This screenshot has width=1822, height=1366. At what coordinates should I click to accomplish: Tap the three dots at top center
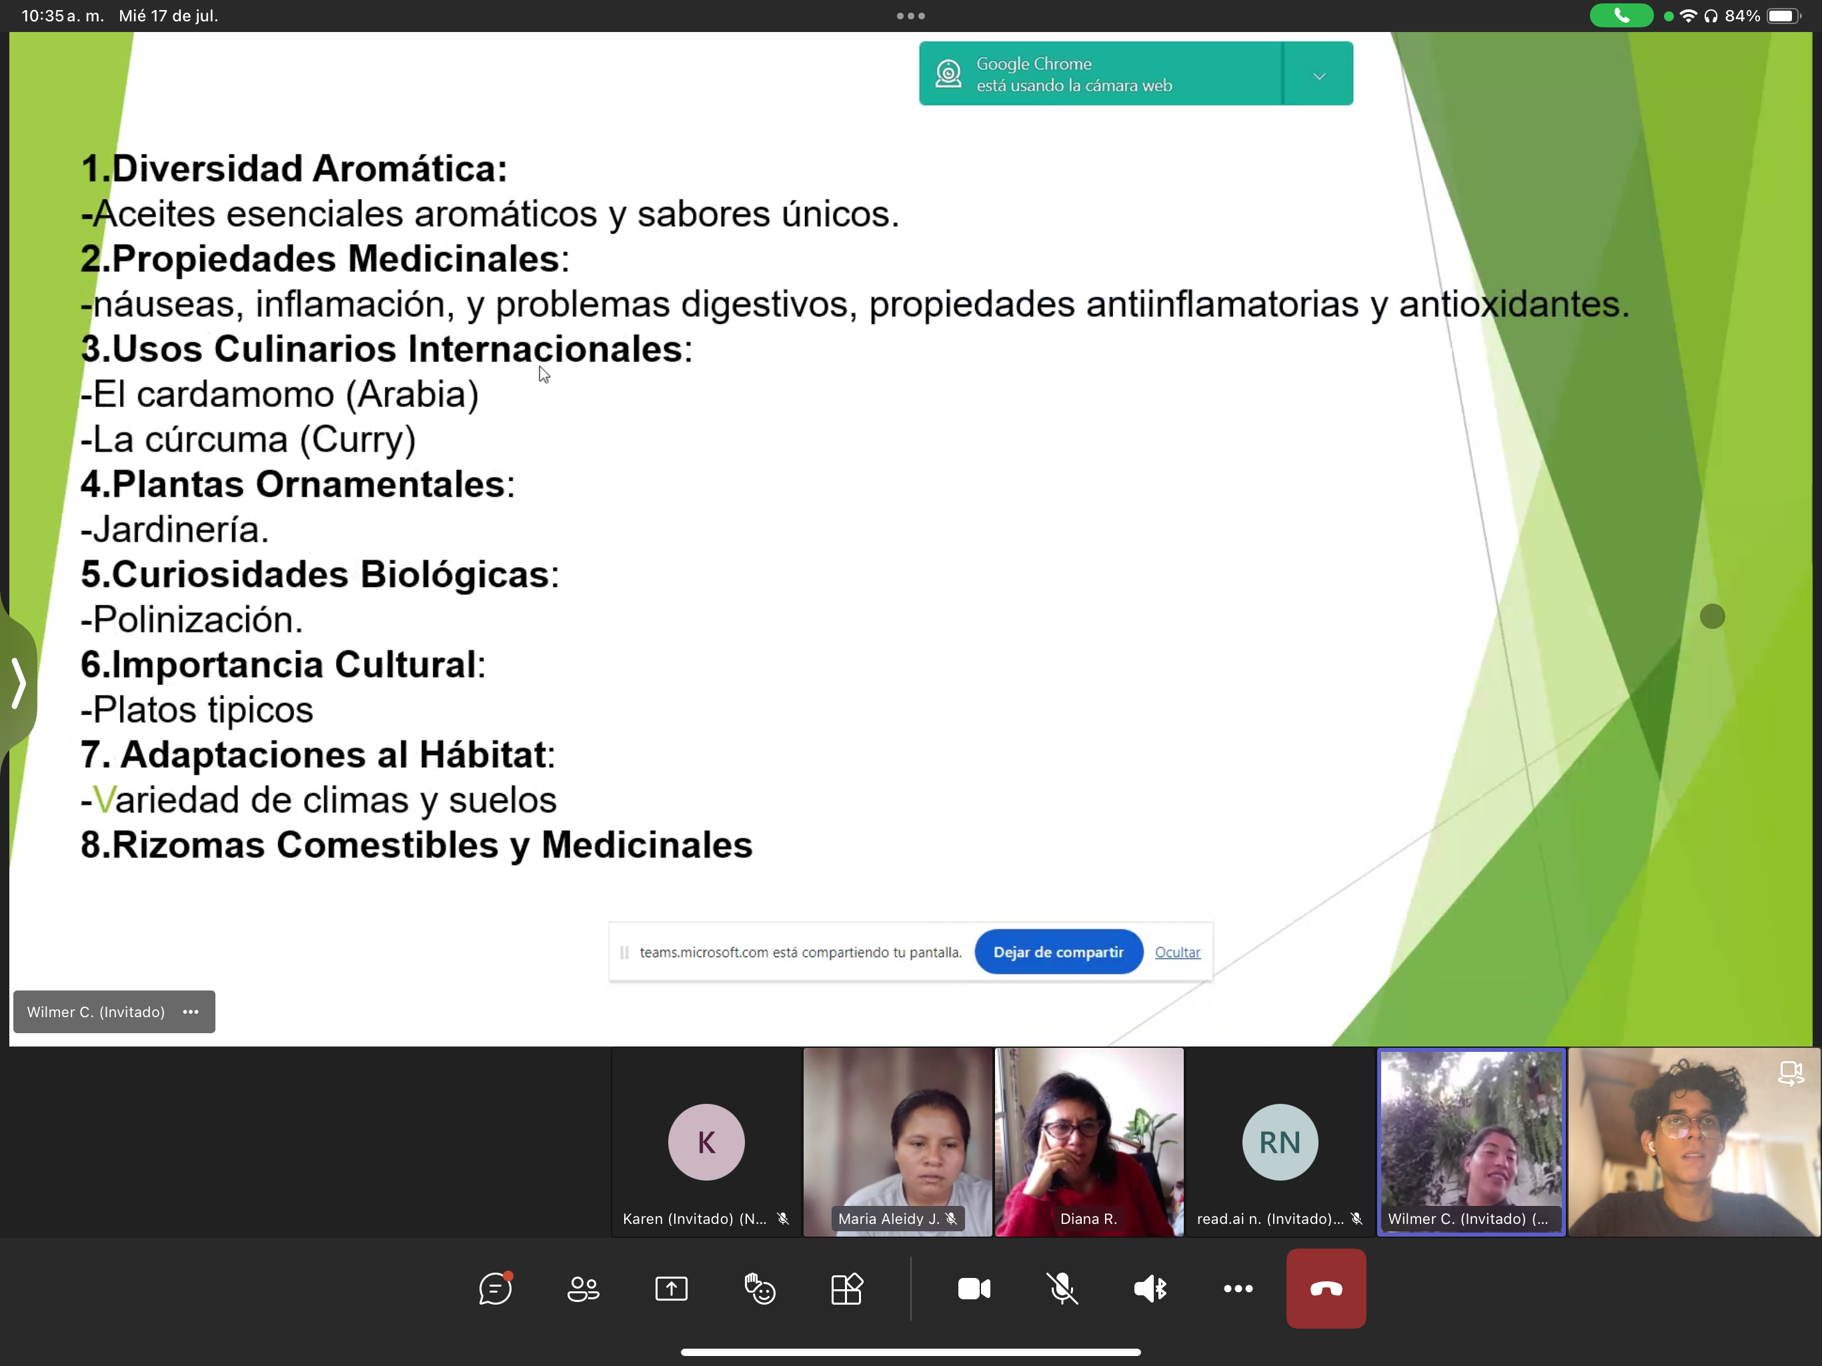910,15
